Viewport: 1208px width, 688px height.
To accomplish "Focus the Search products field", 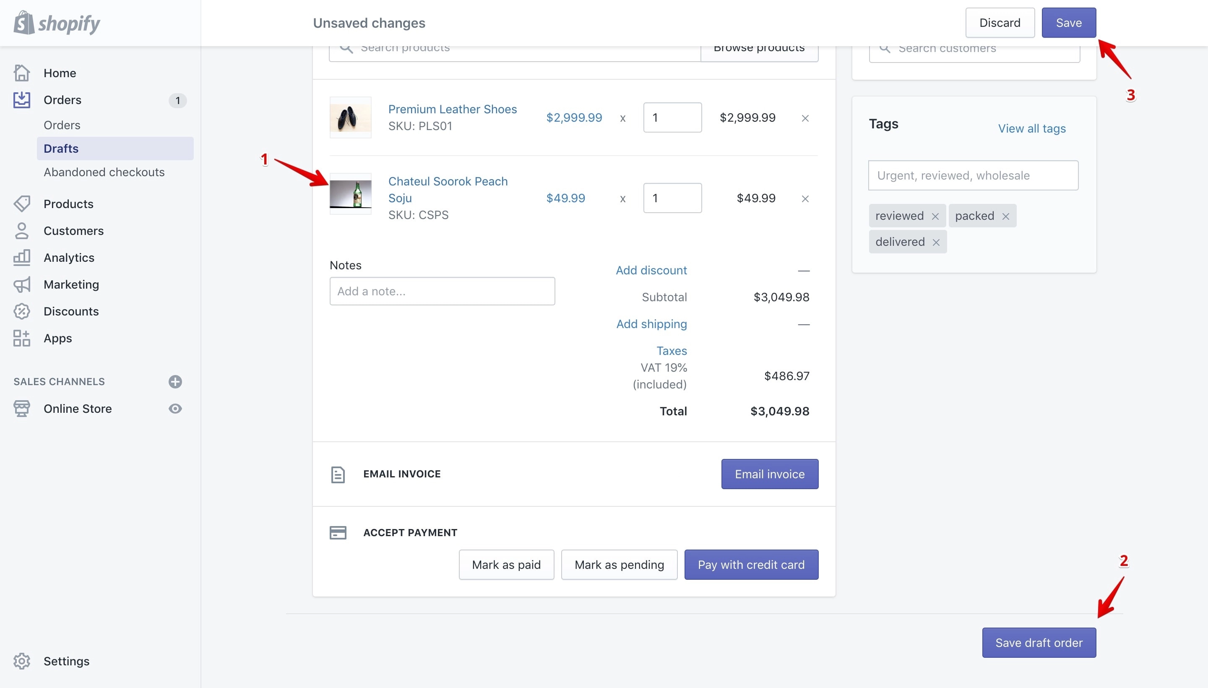I will [515, 53].
